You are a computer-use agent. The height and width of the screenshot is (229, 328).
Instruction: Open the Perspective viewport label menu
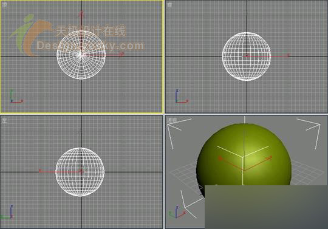[x=172, y=120]
